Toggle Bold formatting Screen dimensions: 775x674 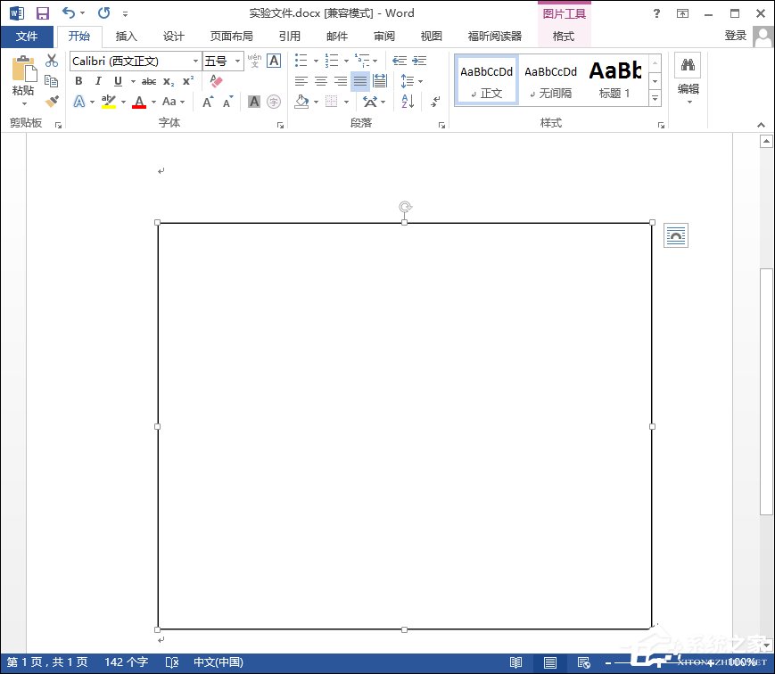[78, 81]
